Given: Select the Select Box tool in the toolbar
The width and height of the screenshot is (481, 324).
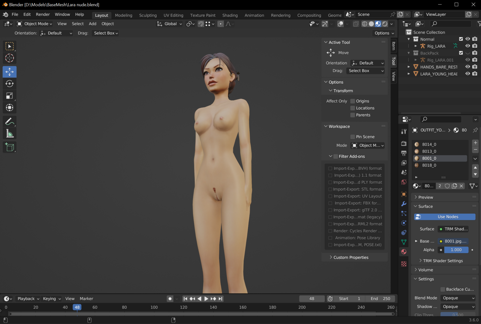Looking at the screenshot, I should pos(10,46).
